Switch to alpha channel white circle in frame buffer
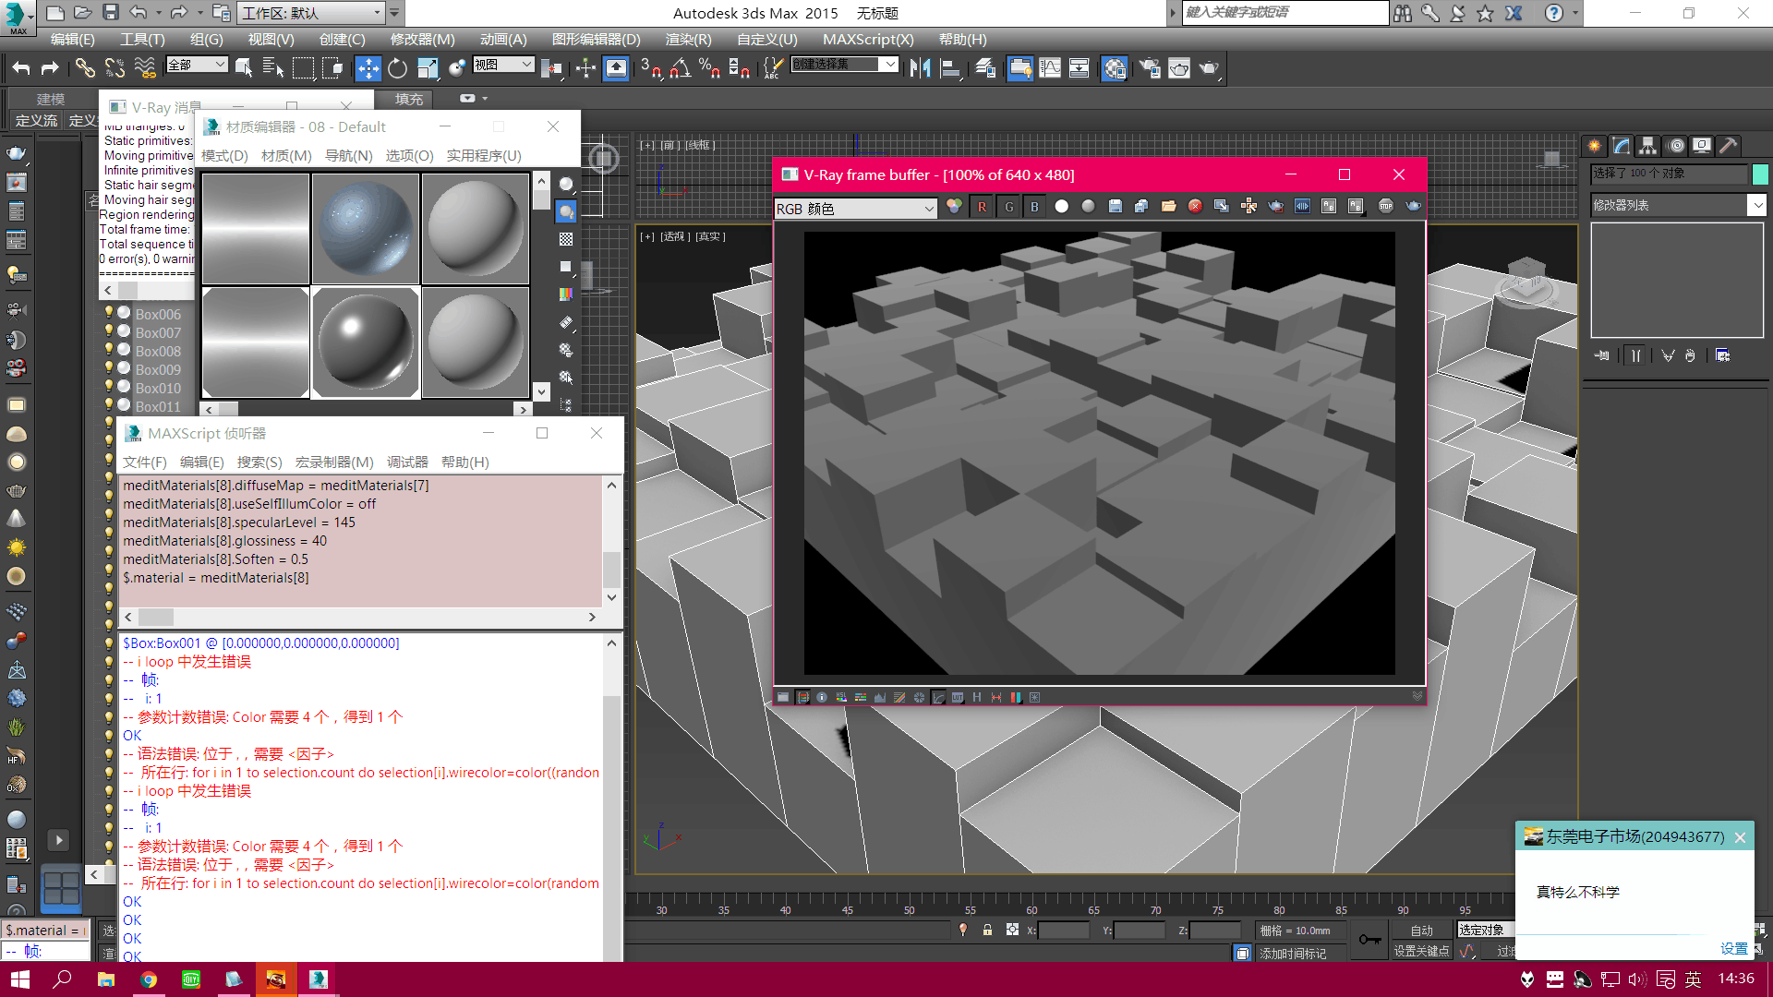This screenshot has width=1773, height=997. [1062, 207]
